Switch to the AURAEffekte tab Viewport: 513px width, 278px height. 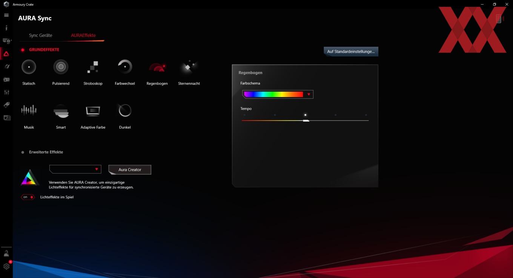(83, 35)
